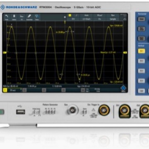Screen dimensions: 149x149
Task: Push the Logic hardware button
Action: [x=142, y=91]
